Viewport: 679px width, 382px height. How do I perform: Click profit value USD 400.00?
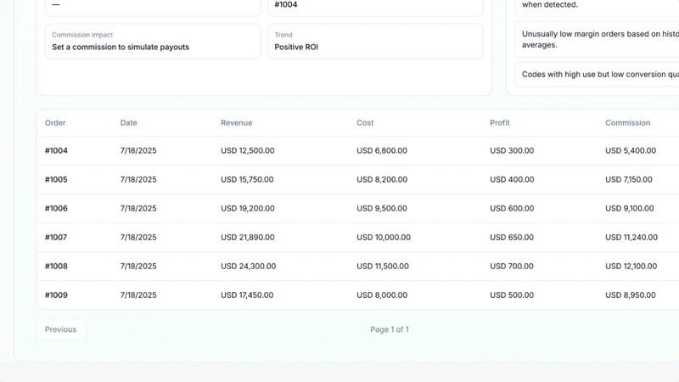tap(512, 180)
